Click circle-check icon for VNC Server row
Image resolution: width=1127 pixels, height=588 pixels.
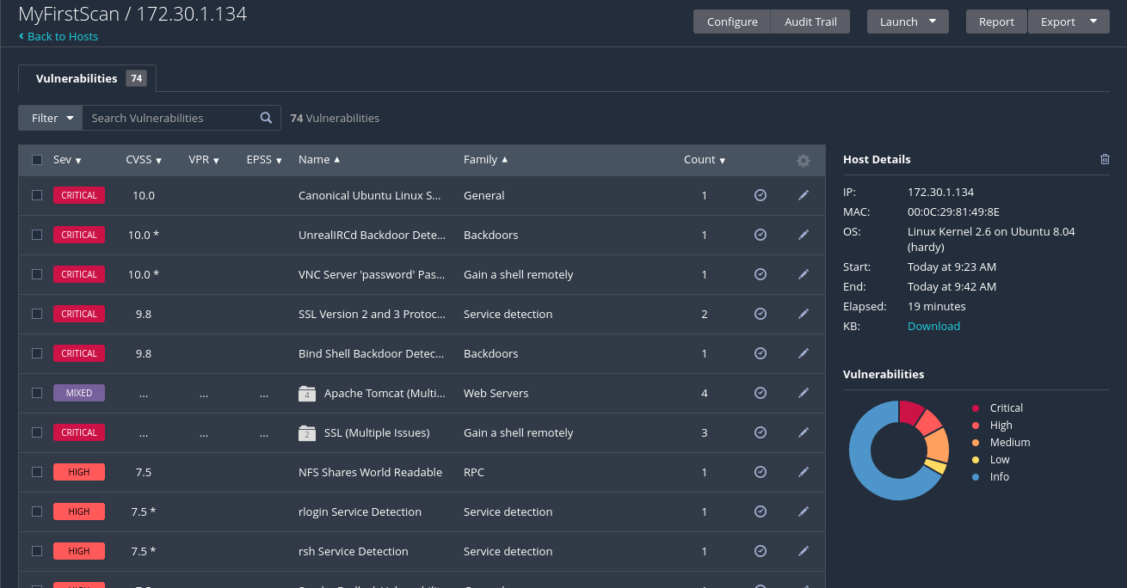761,274
